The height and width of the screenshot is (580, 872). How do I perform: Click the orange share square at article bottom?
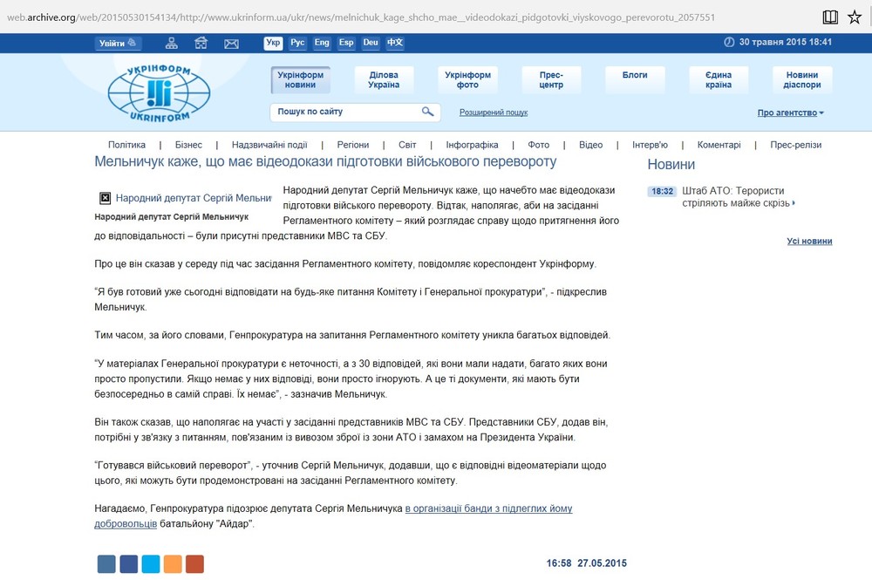click(173, 563)
